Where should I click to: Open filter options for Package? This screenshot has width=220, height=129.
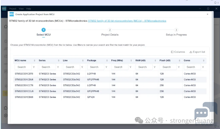coord(106,67)
